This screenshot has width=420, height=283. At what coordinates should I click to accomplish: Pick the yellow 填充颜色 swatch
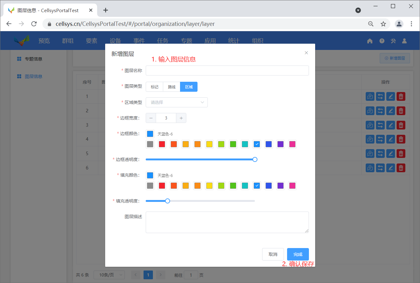tap(209, 186)
